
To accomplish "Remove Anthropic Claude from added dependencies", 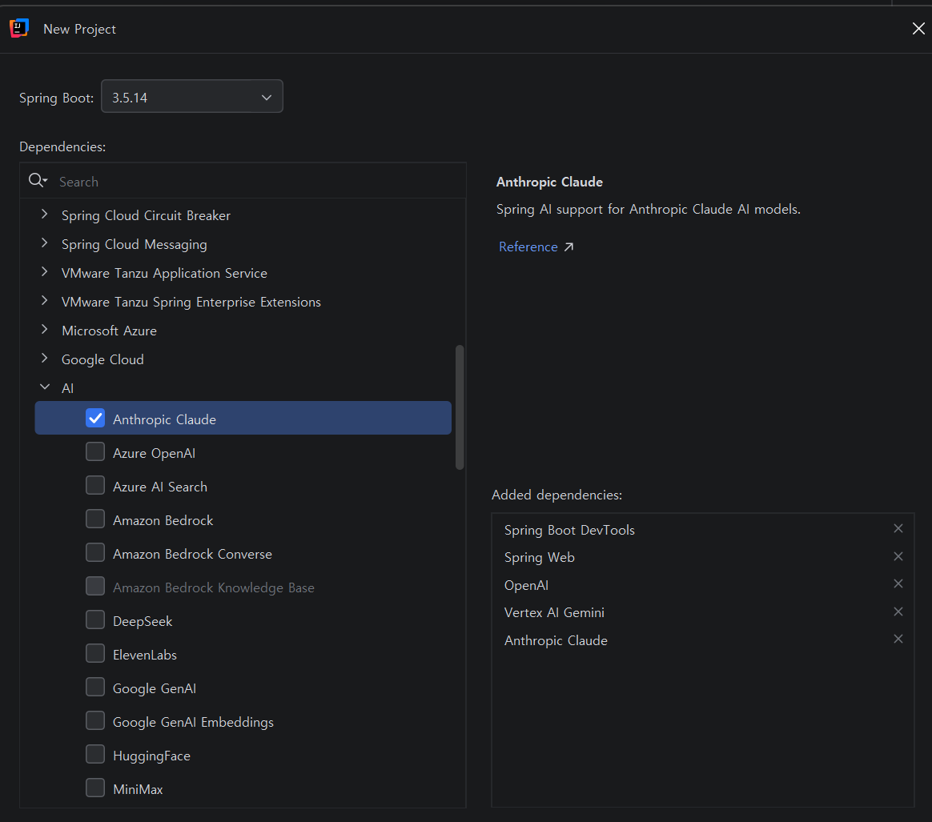I will coord(898,639).
